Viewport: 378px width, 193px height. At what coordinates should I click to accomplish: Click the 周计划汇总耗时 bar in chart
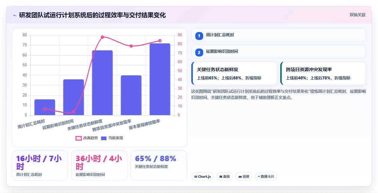tap(45, 107)
